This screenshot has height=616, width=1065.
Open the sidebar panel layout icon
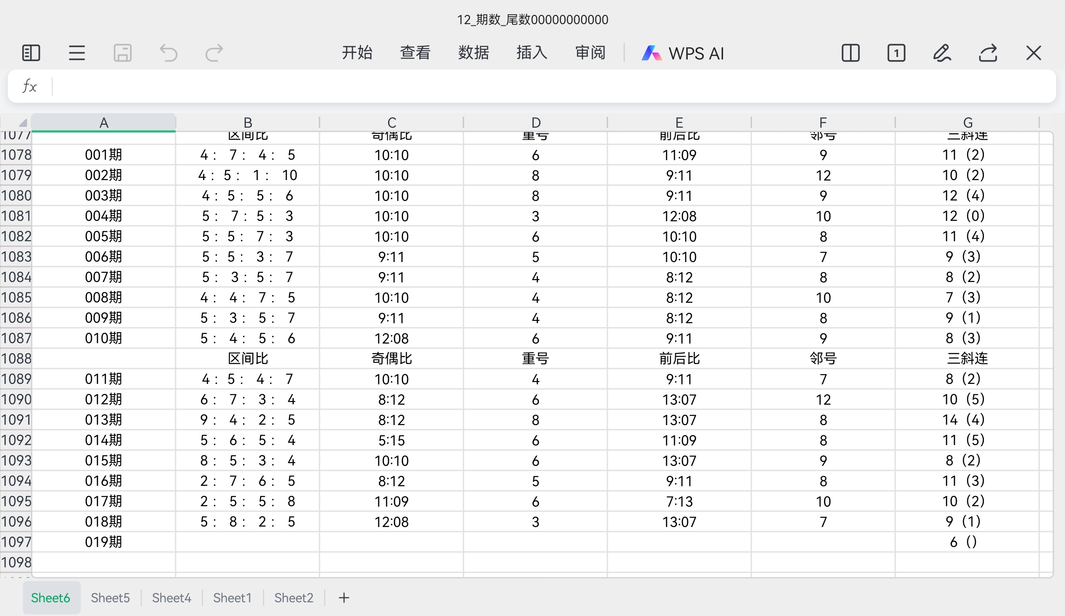31,53
